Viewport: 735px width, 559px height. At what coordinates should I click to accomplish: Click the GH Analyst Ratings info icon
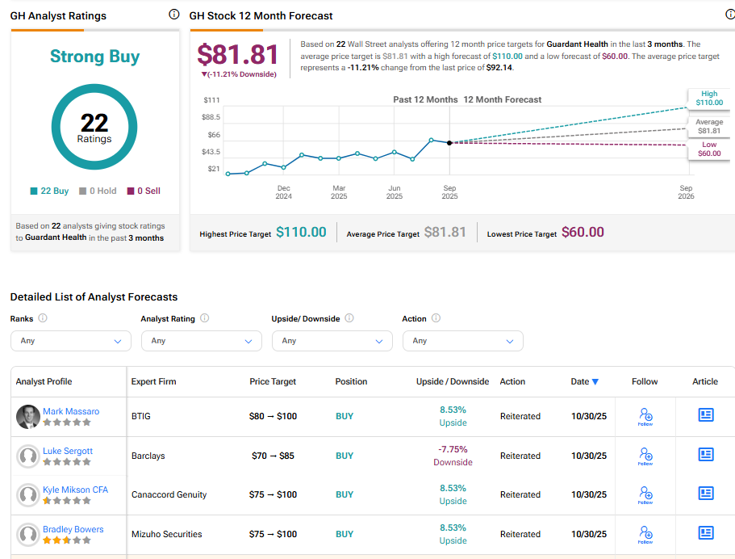click(174, 15)
